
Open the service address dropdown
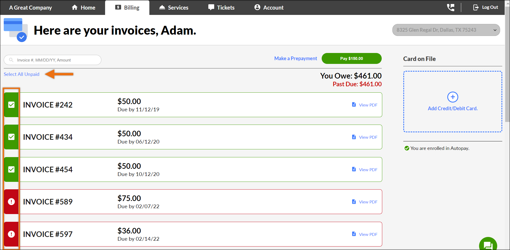446,30
